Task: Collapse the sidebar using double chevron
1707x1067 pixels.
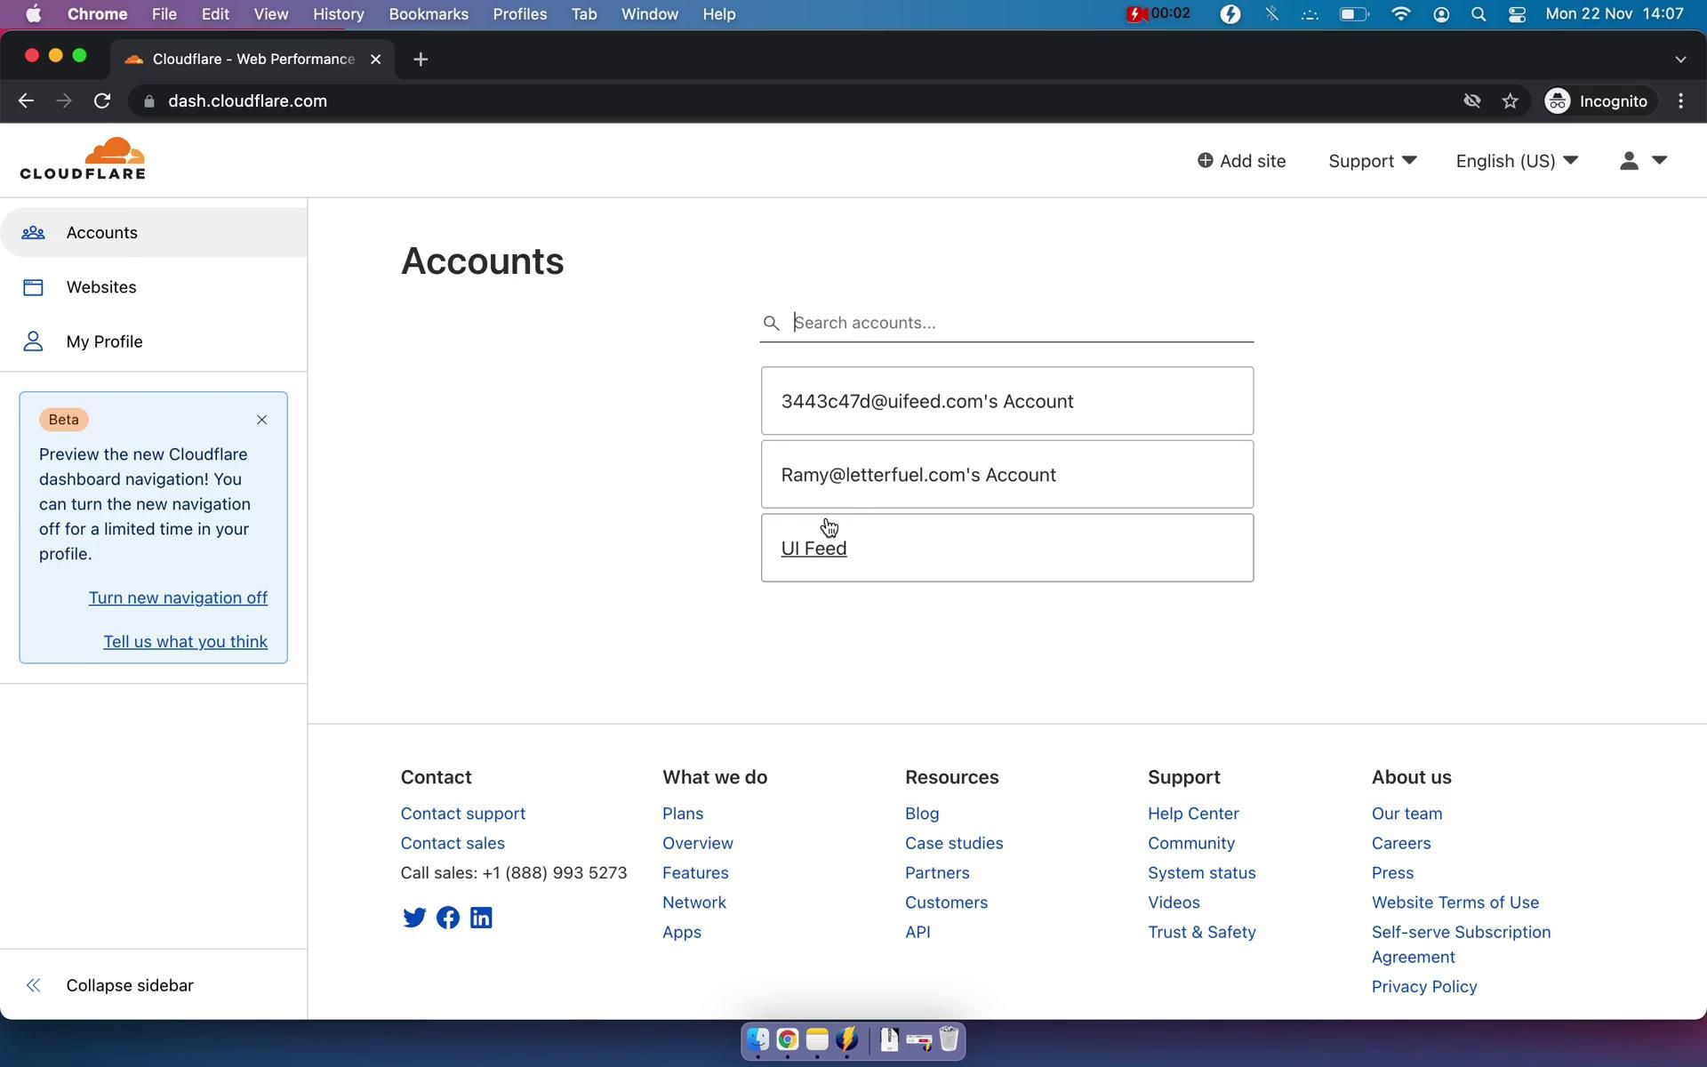Action: (x=34, y=985)
